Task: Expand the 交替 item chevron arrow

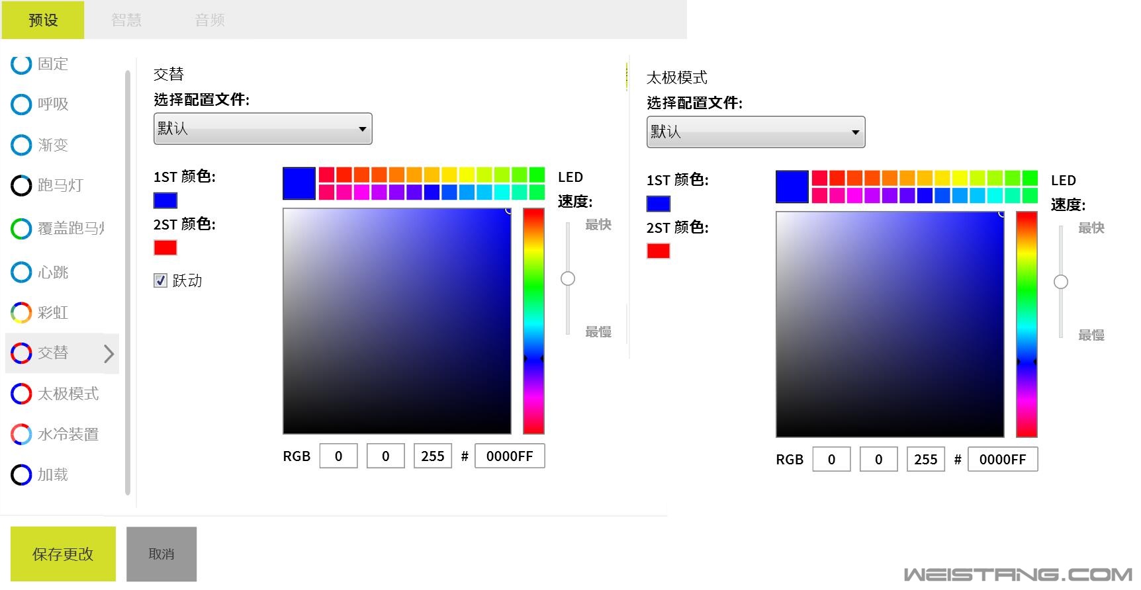Action: coord(109,354)
